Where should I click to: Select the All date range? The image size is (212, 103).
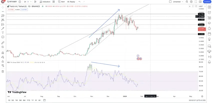39,100
